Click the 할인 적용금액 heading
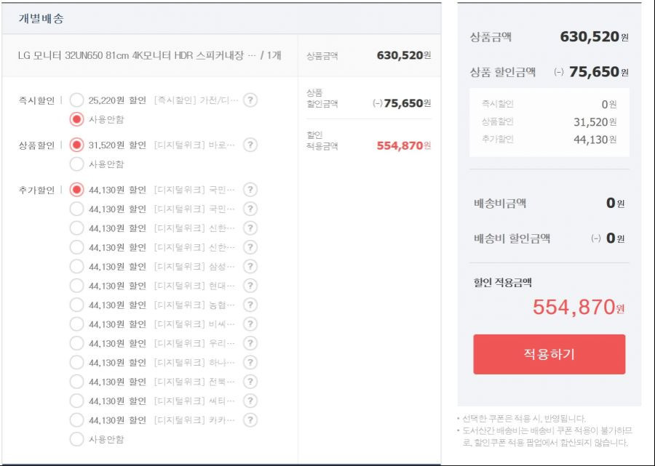 click(502, 283)
